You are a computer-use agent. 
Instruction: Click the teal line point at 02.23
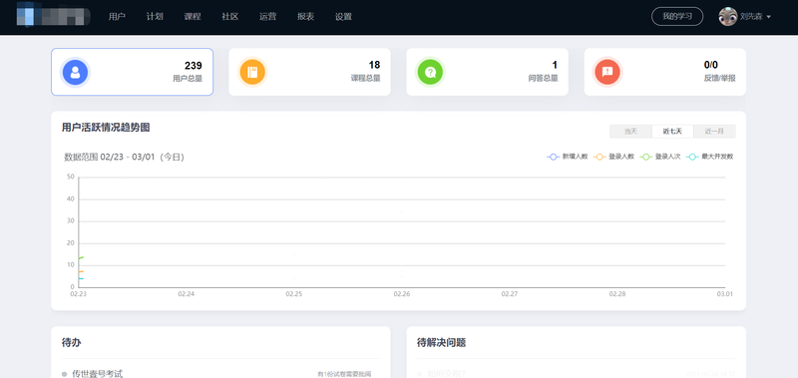click(81, 278)
